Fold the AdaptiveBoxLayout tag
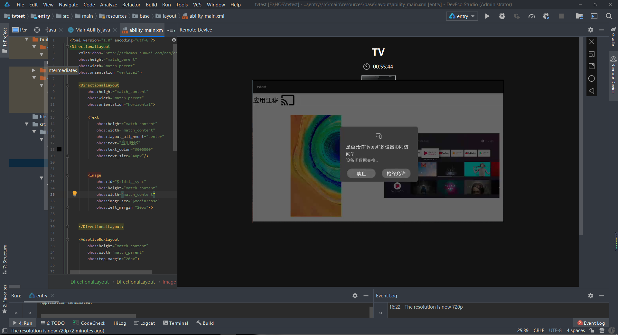 pyautogui.click(x=68, y=240)
